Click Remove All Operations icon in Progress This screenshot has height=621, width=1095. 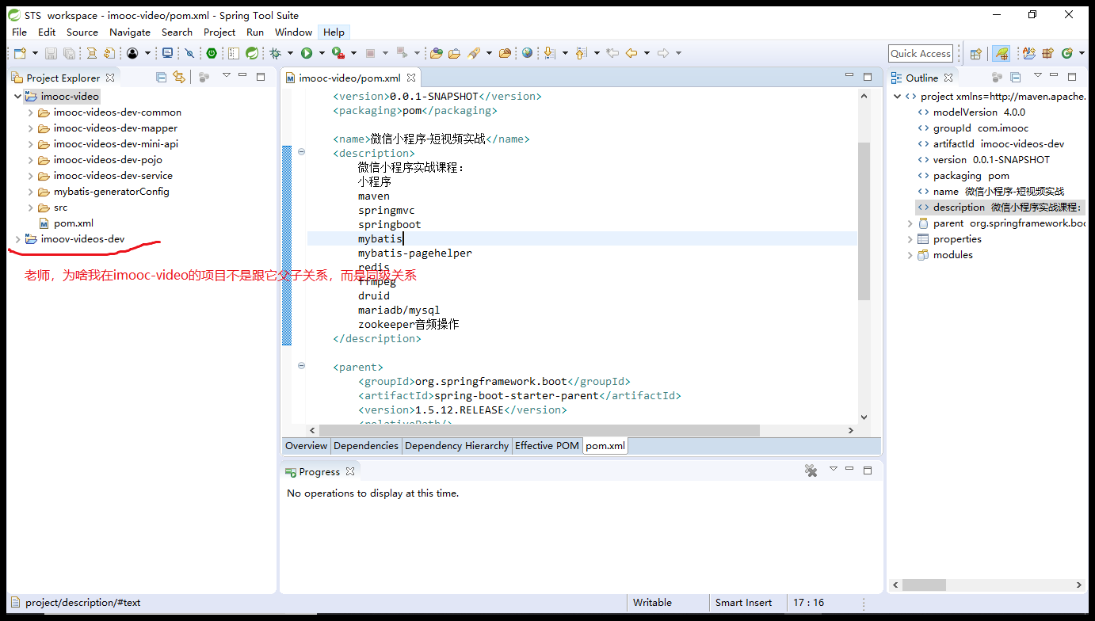[811, 471]
